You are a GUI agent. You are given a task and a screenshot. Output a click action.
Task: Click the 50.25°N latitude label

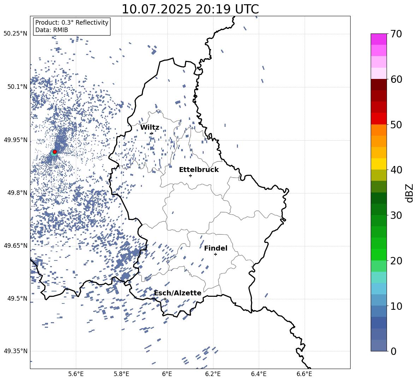(x=16, y=34)
